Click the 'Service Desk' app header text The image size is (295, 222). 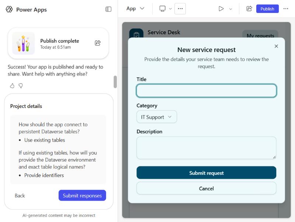pyautogui.click(x=164, y=32)
